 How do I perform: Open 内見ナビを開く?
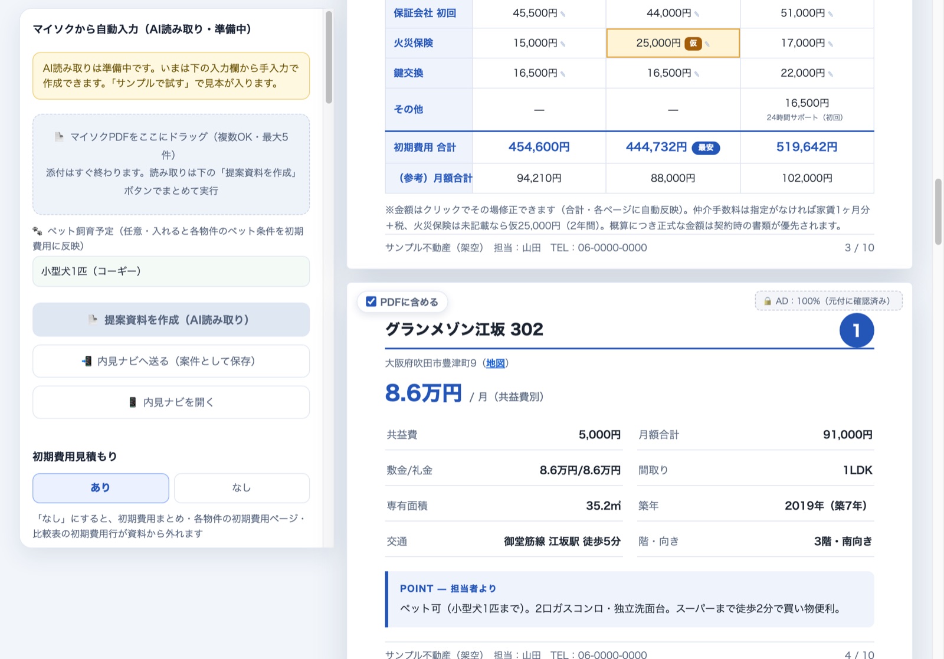[171, 402]
